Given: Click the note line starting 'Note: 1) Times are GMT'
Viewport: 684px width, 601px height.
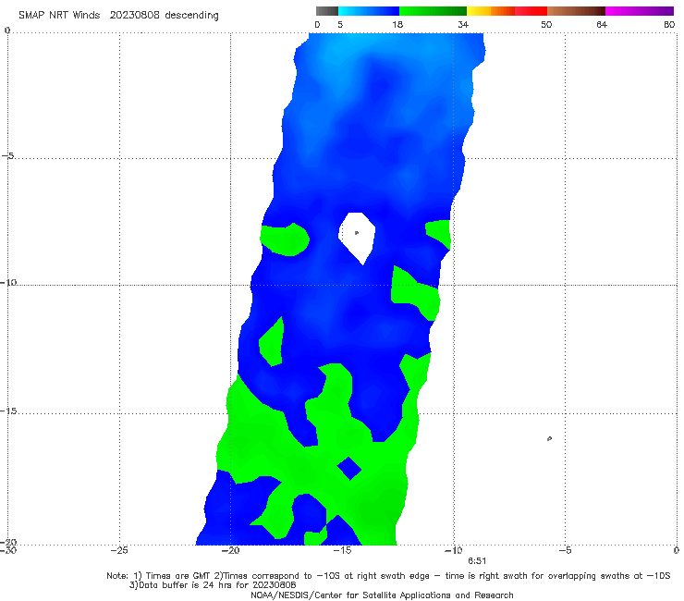Looking at the screenshot, I should coord(388,576).
